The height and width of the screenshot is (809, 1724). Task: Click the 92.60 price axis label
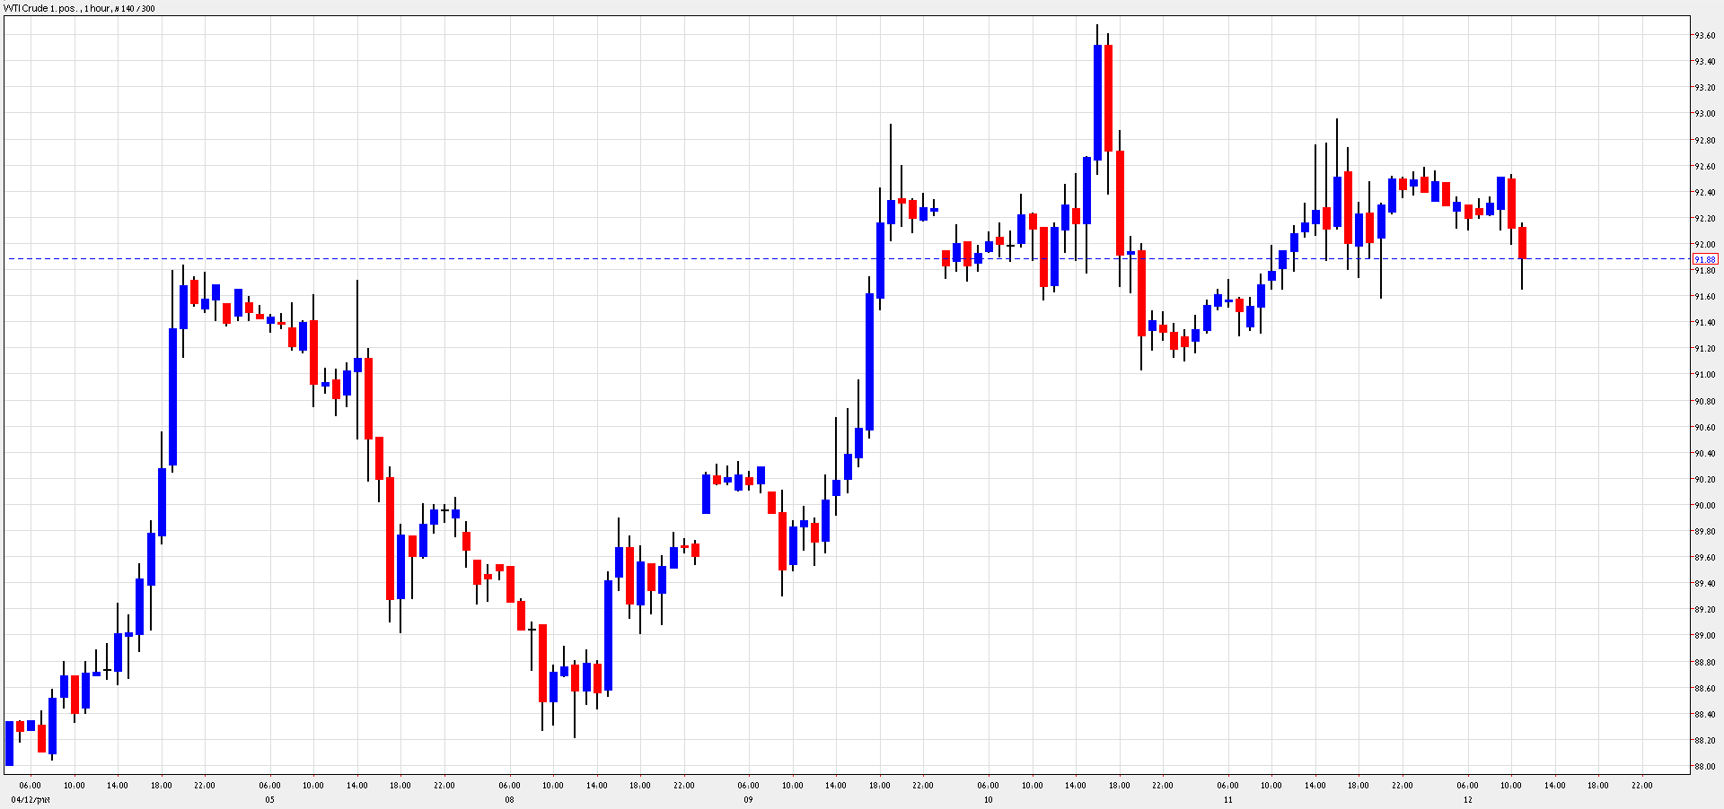[x=1704, y=167]
